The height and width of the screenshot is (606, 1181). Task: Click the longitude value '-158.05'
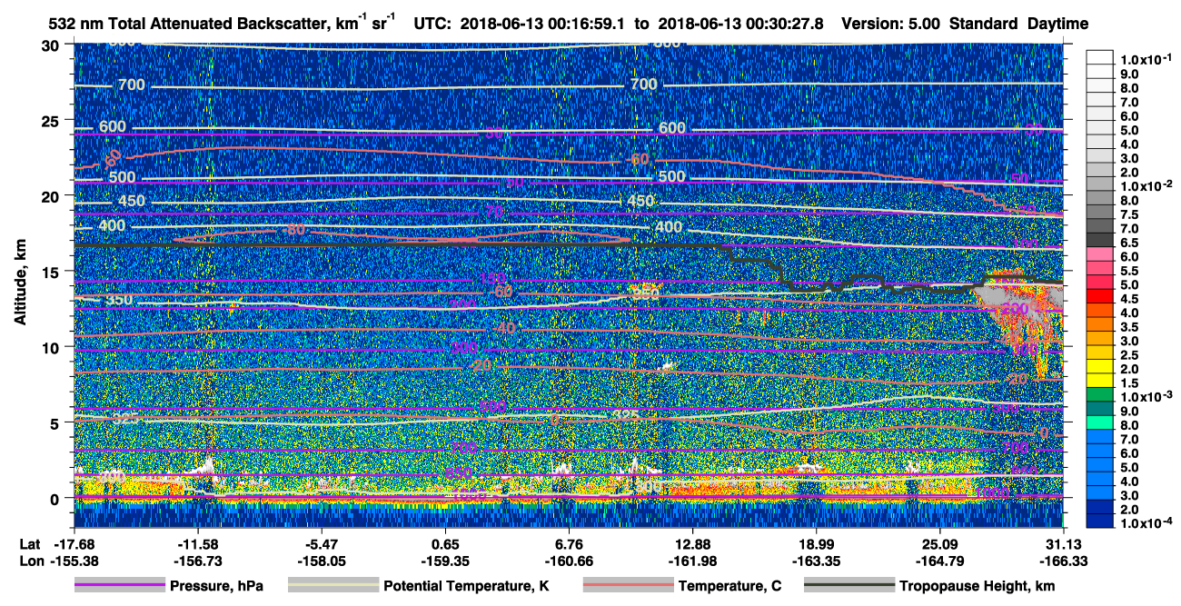point(322,560)
